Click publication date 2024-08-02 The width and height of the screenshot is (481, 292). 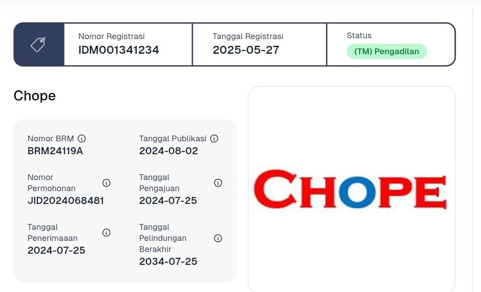168,151
